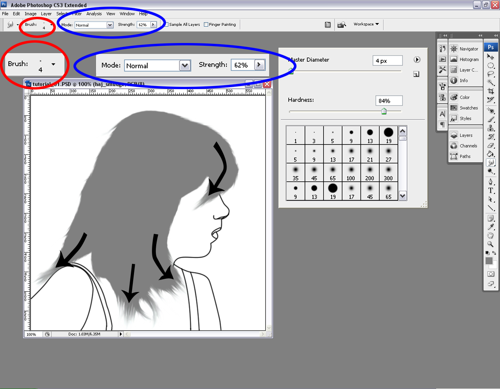Activate the Eyedropper tool
Image resolution: width=500 pixels, height=389 pixels.
[491, 227]
